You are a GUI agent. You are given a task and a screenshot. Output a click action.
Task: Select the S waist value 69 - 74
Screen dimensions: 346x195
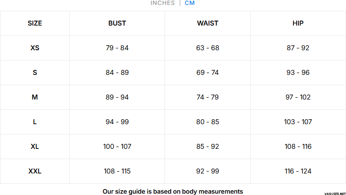208,73
